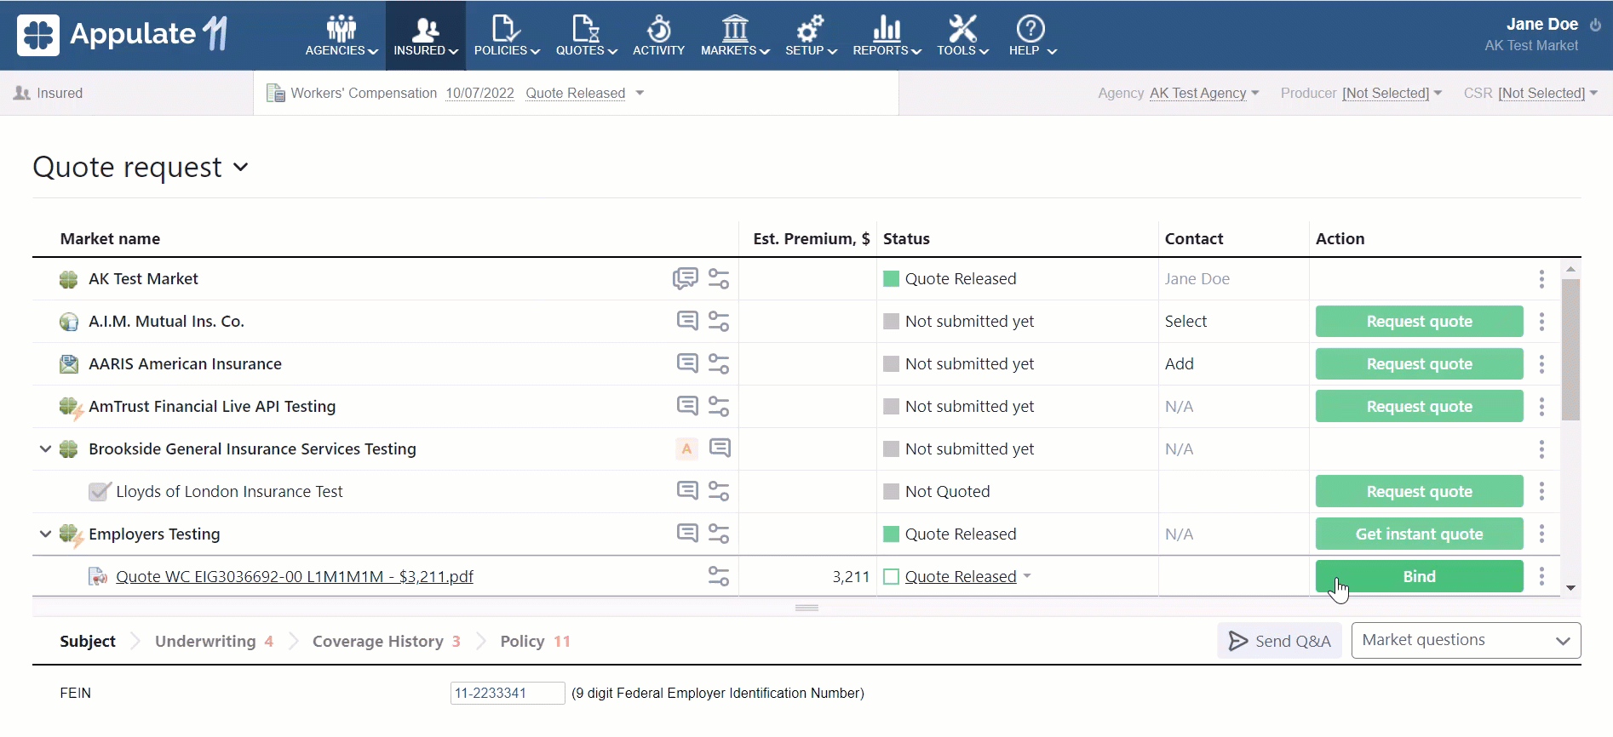
Task: Toggle the Lloyds of London checkbox
Action: pos(99,492)
